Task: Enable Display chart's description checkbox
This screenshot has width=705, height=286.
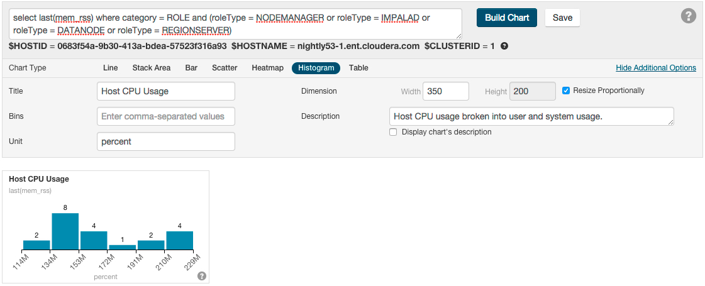Action: 393,132
